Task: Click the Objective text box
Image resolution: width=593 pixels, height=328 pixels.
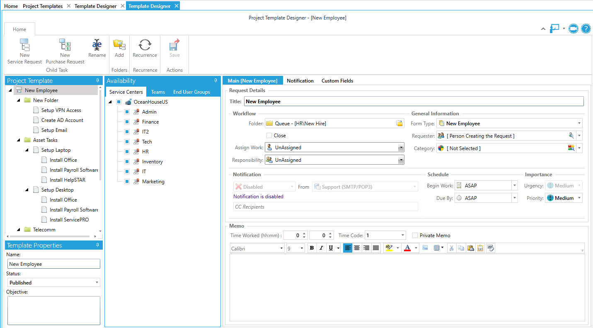Action: point(54,311)
